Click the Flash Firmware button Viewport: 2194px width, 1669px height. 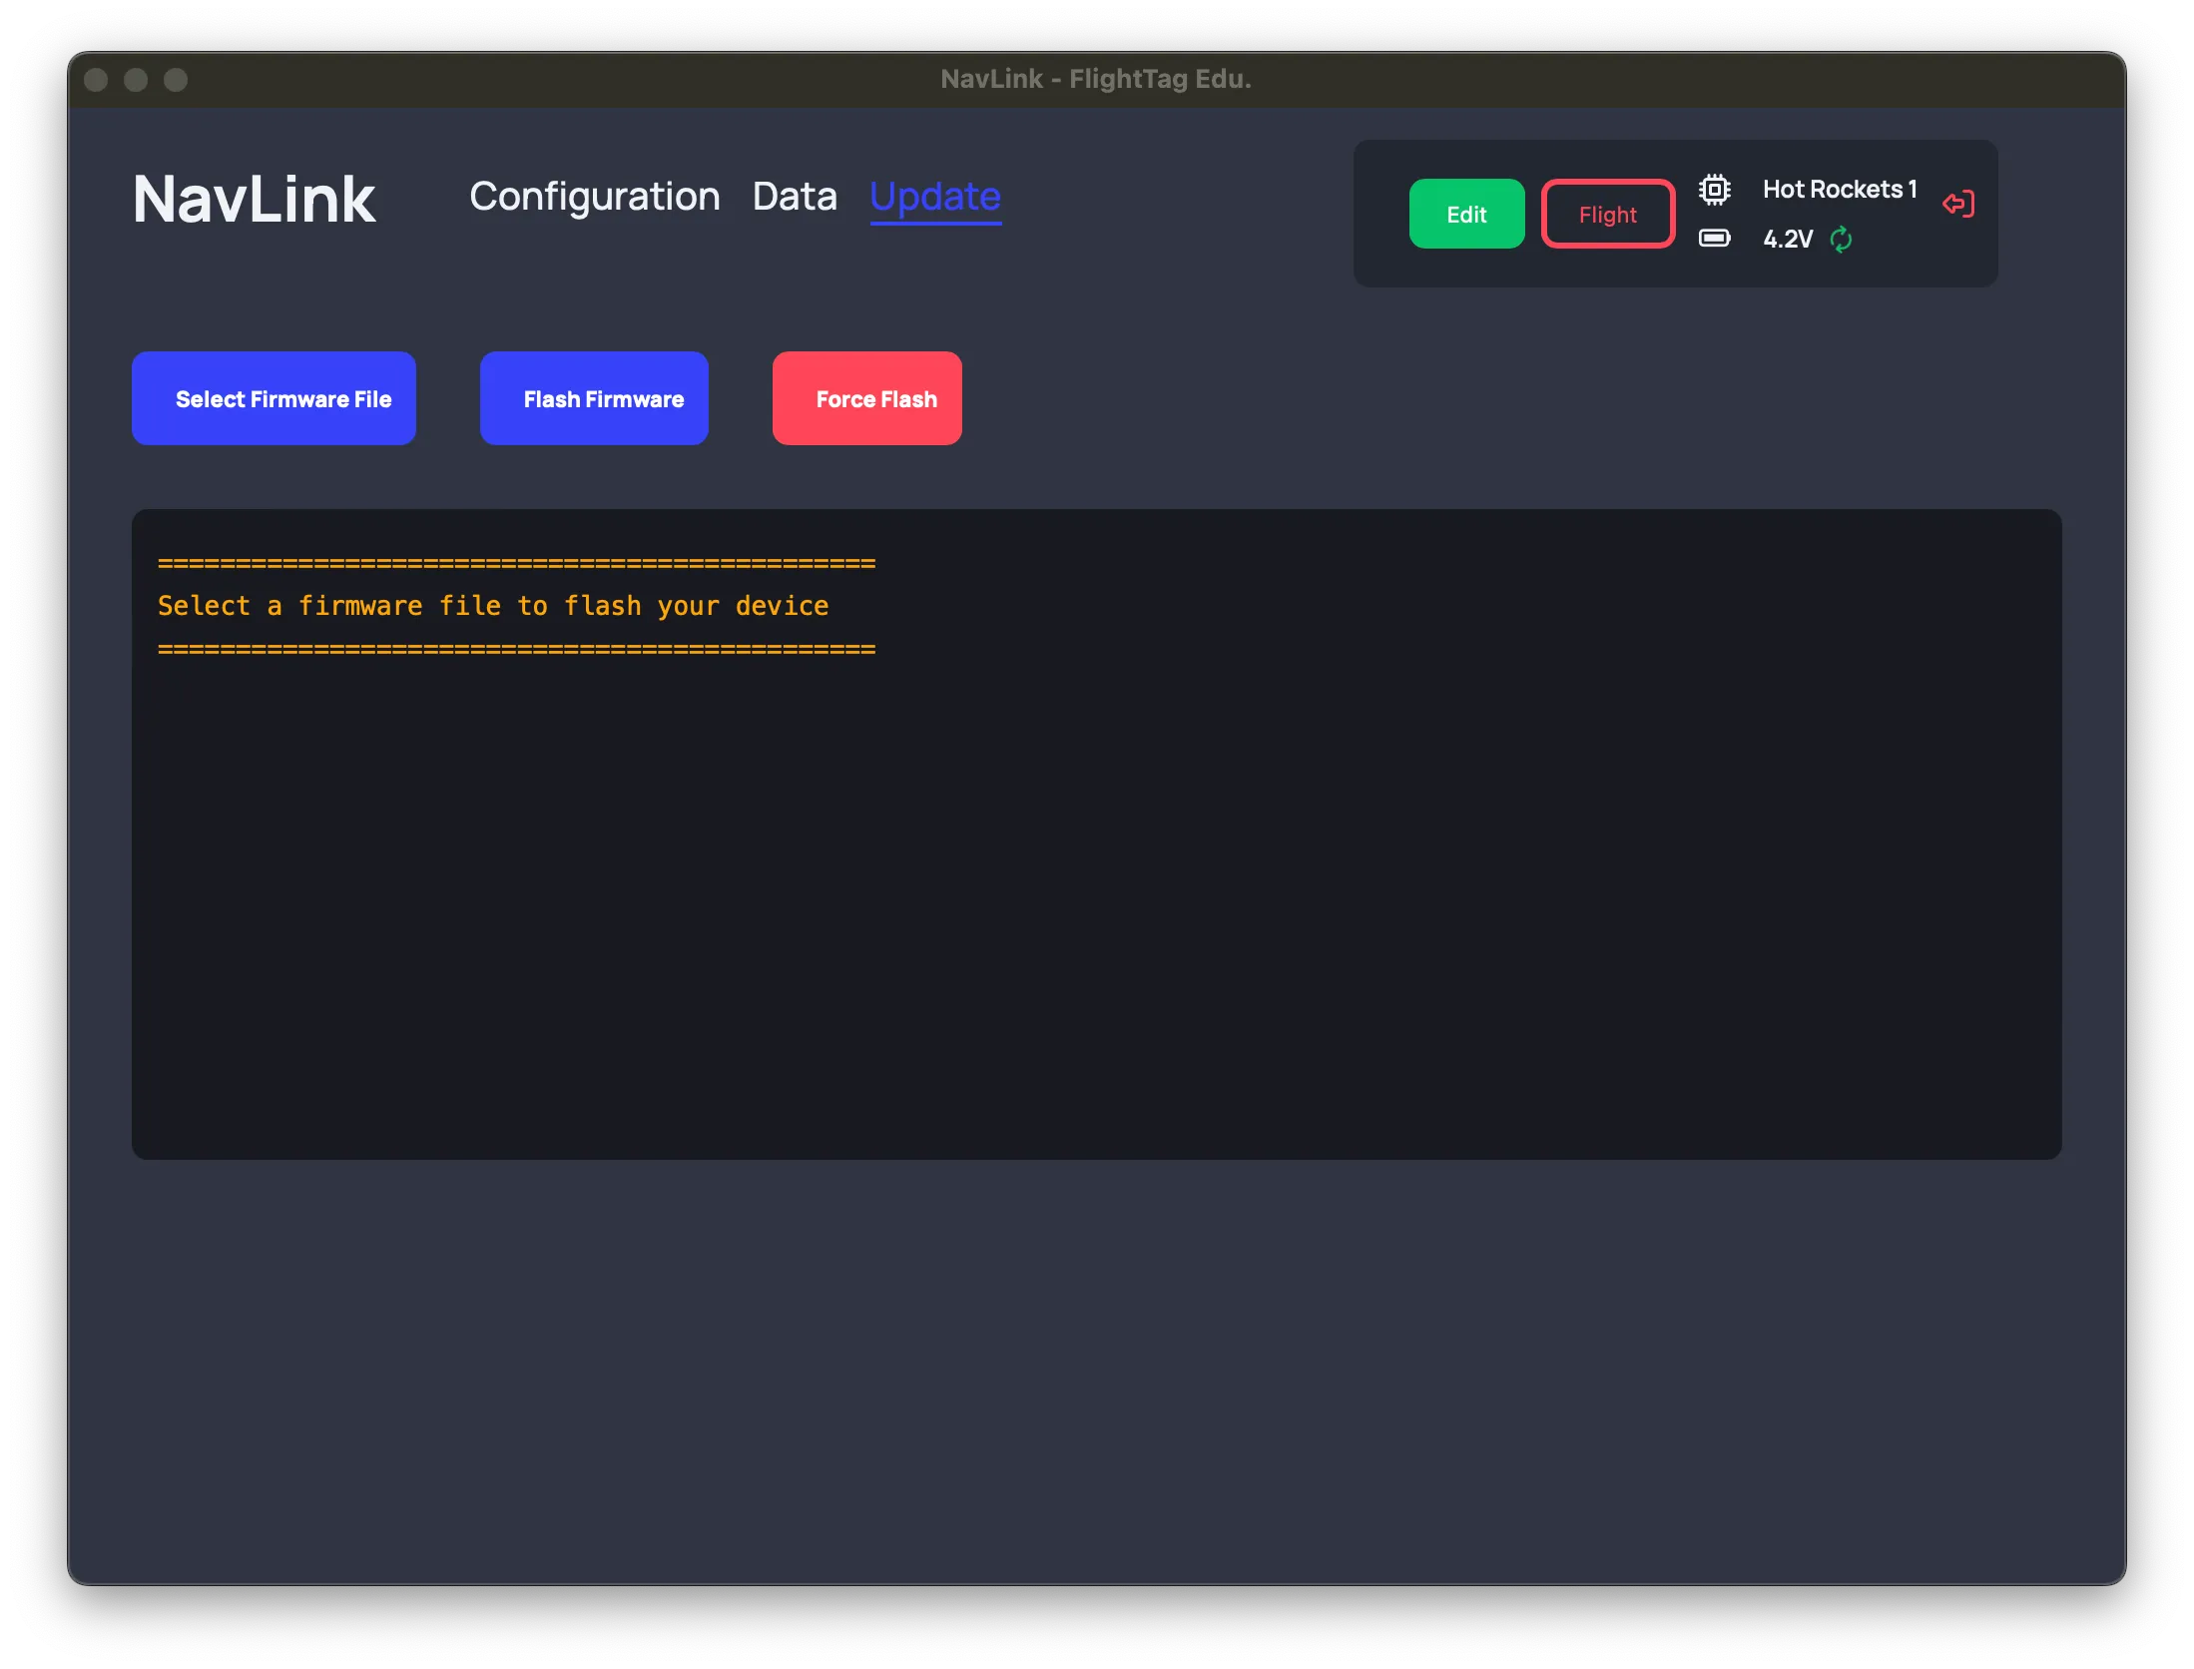pyautogui.click(x=593, y=397)
